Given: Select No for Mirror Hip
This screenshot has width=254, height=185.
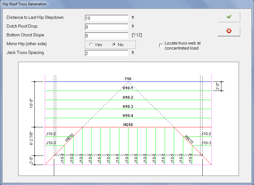Looking at the screenshot, I should 114,45.
